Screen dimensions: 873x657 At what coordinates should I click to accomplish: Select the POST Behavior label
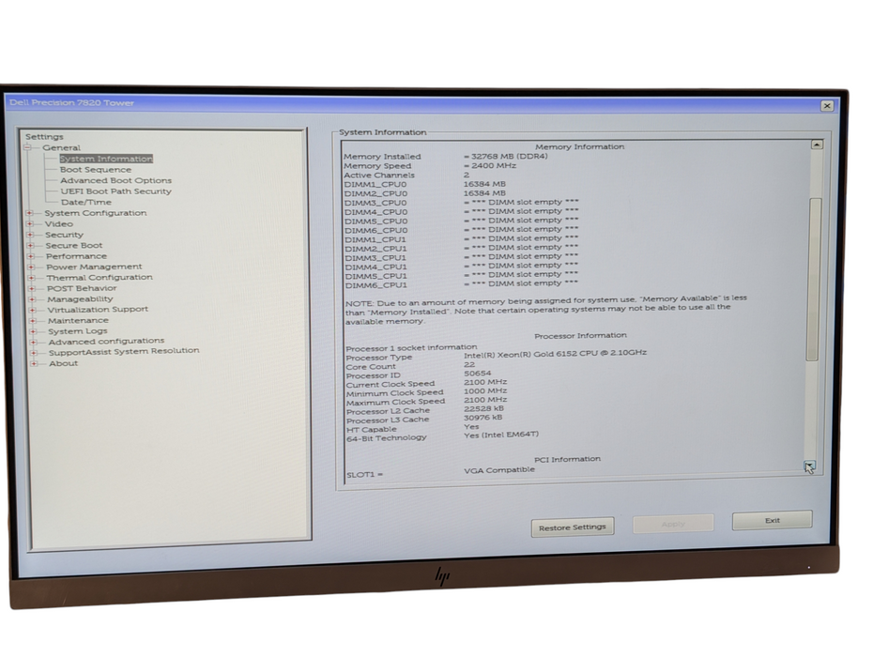pos(82,288)
